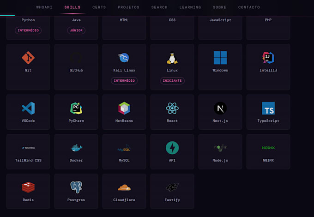
Task: Click the Git label text
Action: (28, 70)
